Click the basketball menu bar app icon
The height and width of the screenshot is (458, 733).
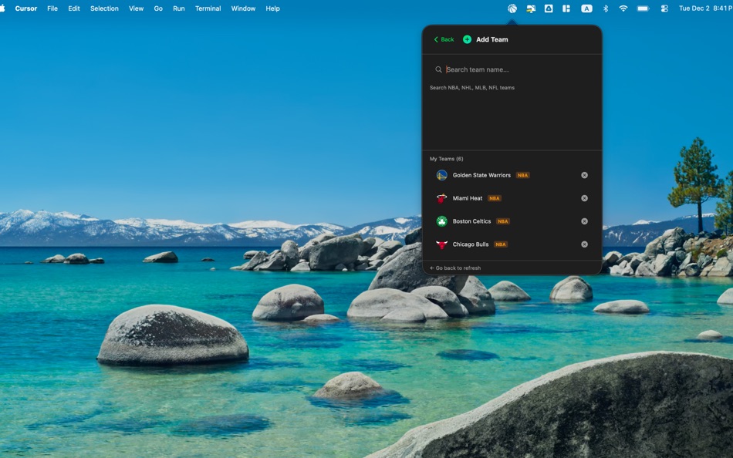pos(512,8)
